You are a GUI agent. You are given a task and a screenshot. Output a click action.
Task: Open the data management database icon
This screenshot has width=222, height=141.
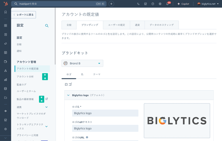click(5, 89)
